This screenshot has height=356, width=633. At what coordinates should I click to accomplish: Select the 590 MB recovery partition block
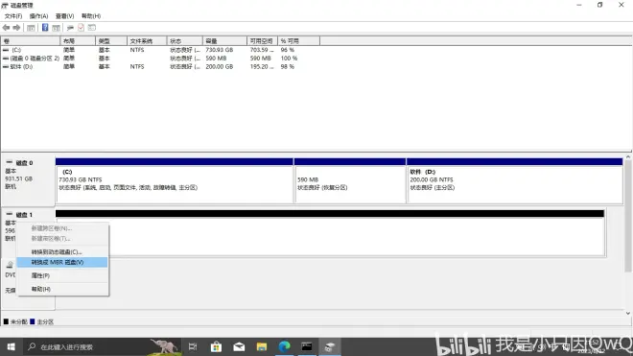350,180
